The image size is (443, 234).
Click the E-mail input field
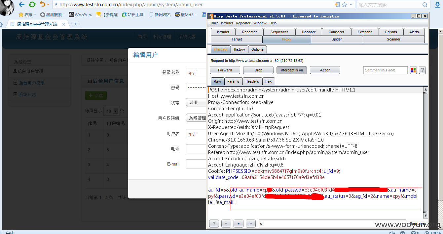point(196,164)
